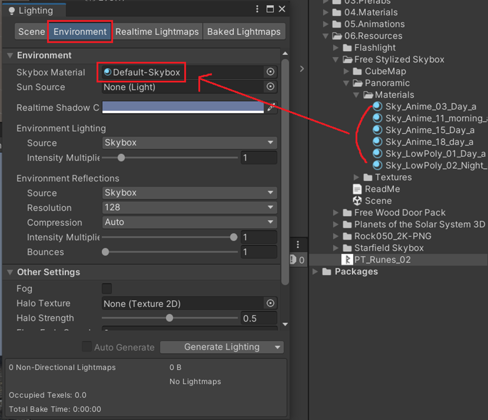Screen dimensions: 488x420
Task: Select the Starfield Skybox folder
Action: pyautogui.click(x=383, y=248)
